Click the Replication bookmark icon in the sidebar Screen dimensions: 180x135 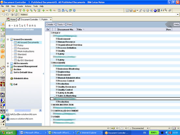coord(3,40)
